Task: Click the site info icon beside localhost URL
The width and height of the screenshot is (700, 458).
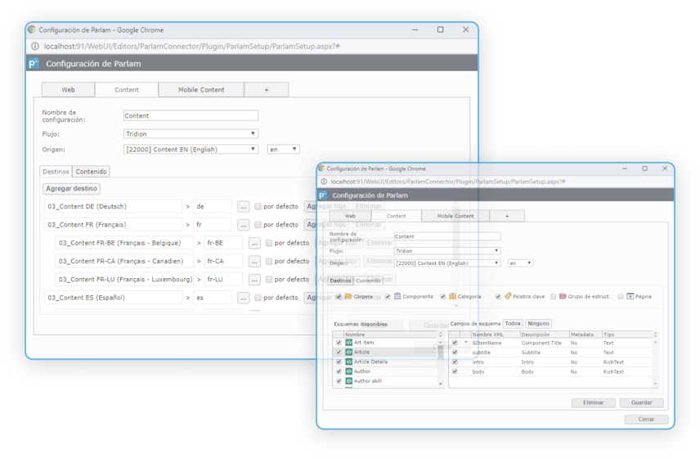Action: tap(34, 47)
